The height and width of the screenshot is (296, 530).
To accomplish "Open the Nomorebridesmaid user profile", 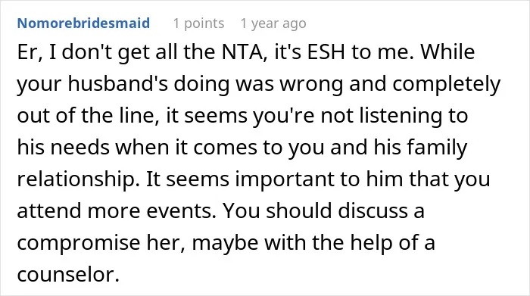I will coord(83,23).
